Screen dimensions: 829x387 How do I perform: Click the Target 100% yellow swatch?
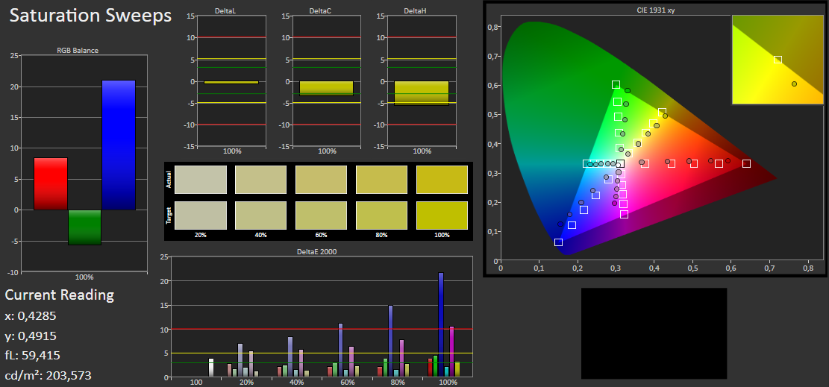(442, 215)
